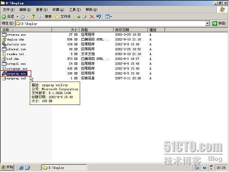Click the Copy To folder icon

[85, 16]
